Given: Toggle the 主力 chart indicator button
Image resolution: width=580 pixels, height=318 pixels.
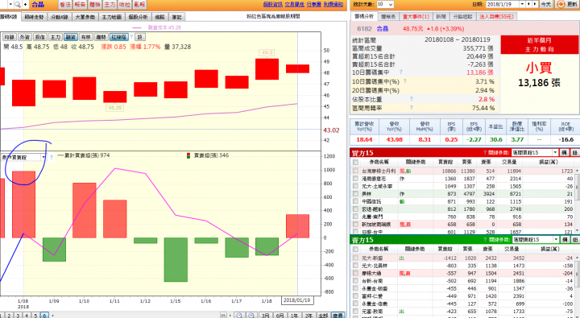Looking at the screenshot, I should (55, 37).
